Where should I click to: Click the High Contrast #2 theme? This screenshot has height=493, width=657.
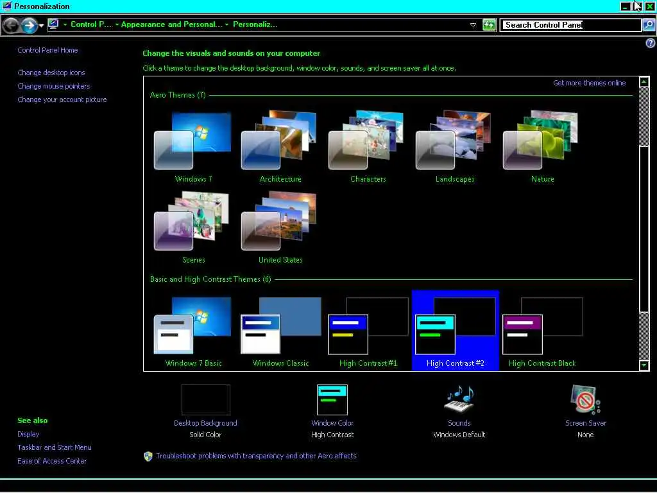tap(455, 331)
